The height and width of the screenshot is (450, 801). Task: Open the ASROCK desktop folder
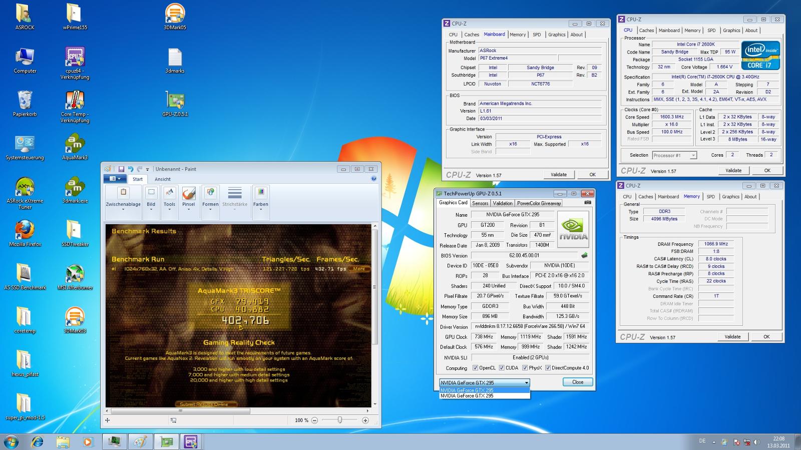coord(25,17)
